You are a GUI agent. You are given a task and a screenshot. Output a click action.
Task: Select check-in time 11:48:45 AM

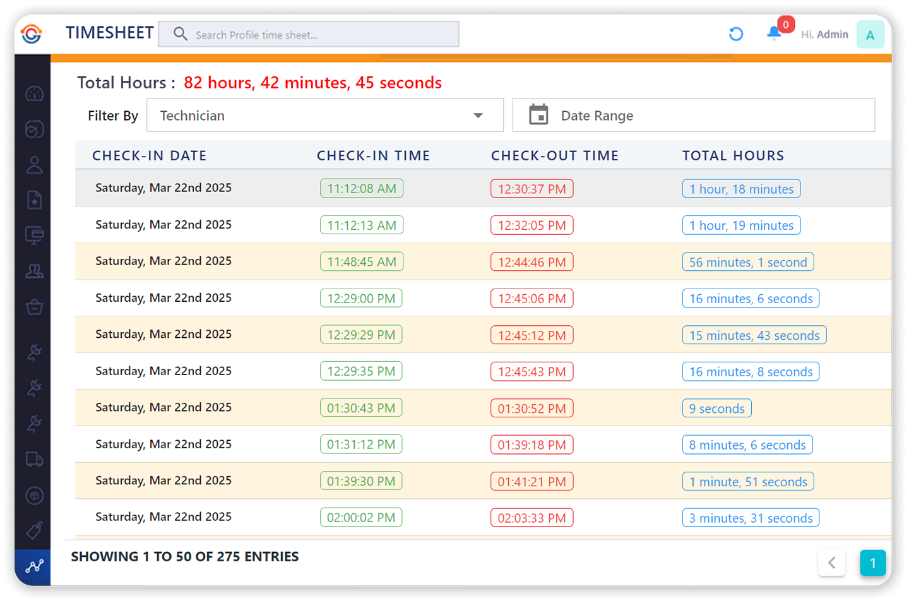click(362, 261)
